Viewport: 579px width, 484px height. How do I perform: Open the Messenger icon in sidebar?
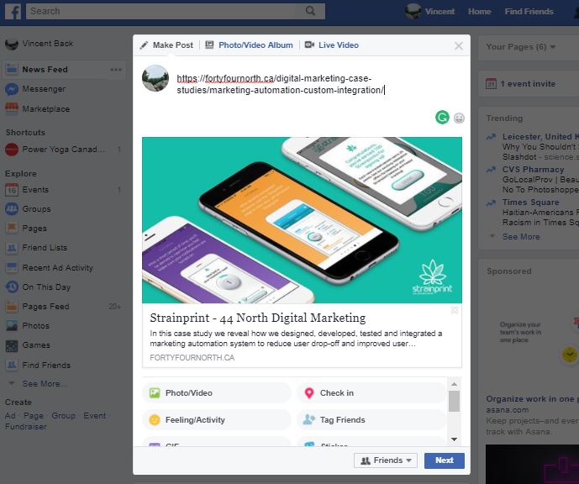pos(12,89)
